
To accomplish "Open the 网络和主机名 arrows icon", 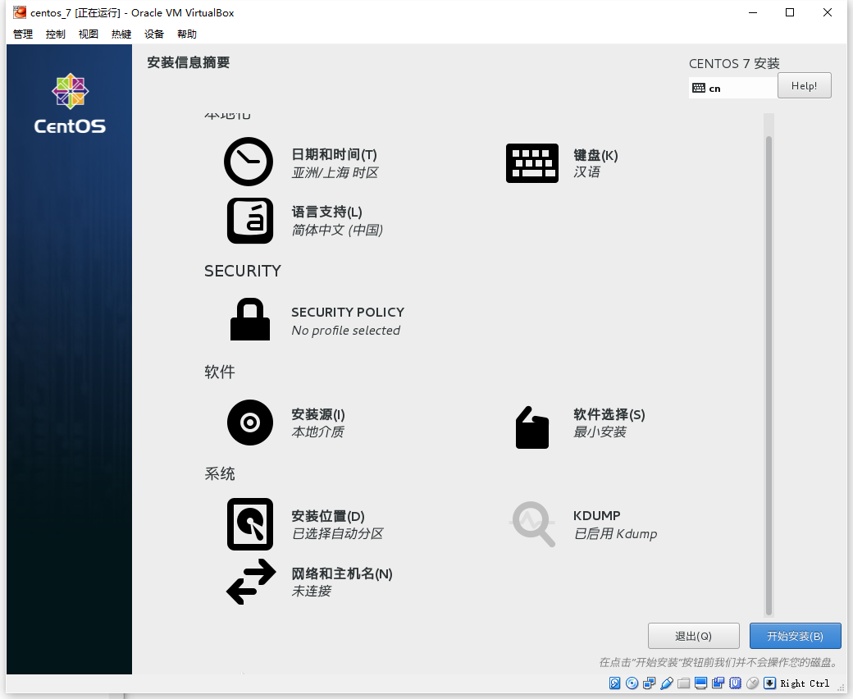I will [251, 582].
